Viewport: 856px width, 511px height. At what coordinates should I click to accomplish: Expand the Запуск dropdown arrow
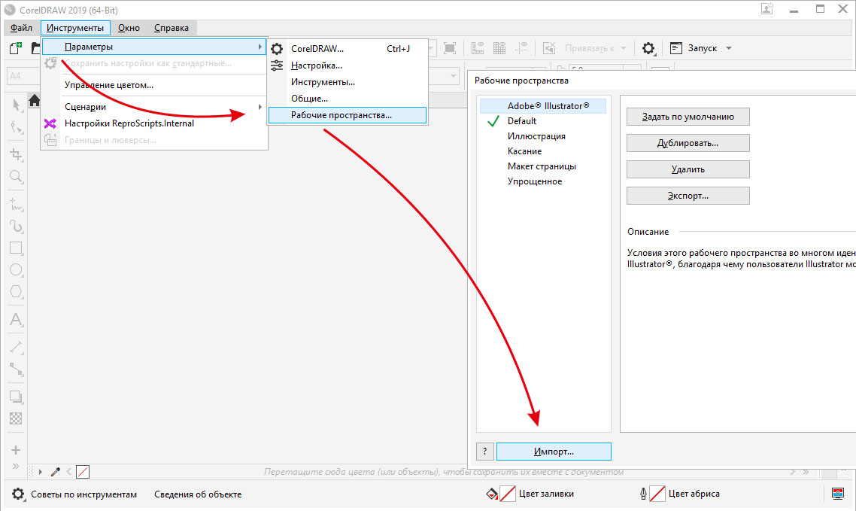pos(729,48)
